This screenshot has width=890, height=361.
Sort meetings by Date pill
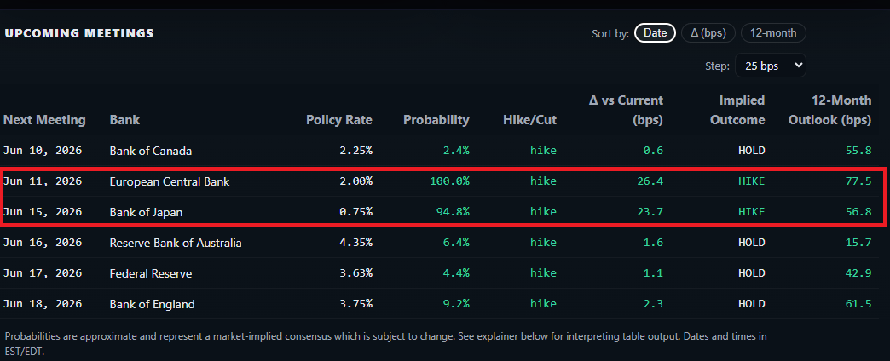pos(655,33)
